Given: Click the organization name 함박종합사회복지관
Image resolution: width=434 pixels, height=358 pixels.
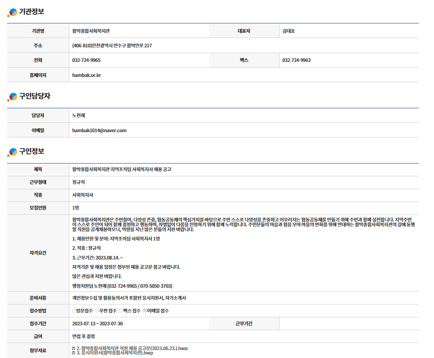Looking at the screenshot, I should coord(91,31).
